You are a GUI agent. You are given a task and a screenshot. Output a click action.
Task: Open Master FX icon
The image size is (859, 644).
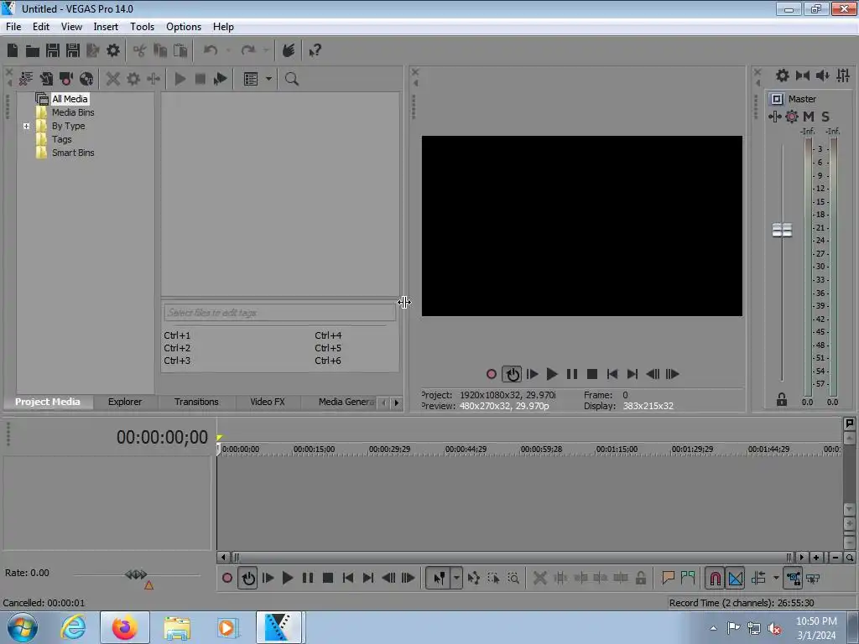pos(774,117)
